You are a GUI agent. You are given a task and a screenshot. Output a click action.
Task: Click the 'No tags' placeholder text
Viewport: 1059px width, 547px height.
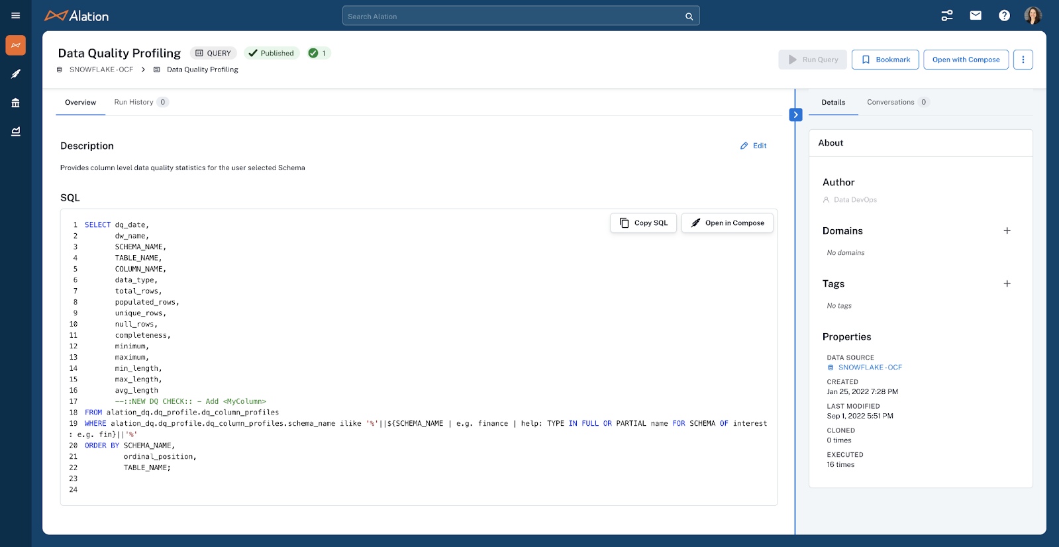click(839, 306)
